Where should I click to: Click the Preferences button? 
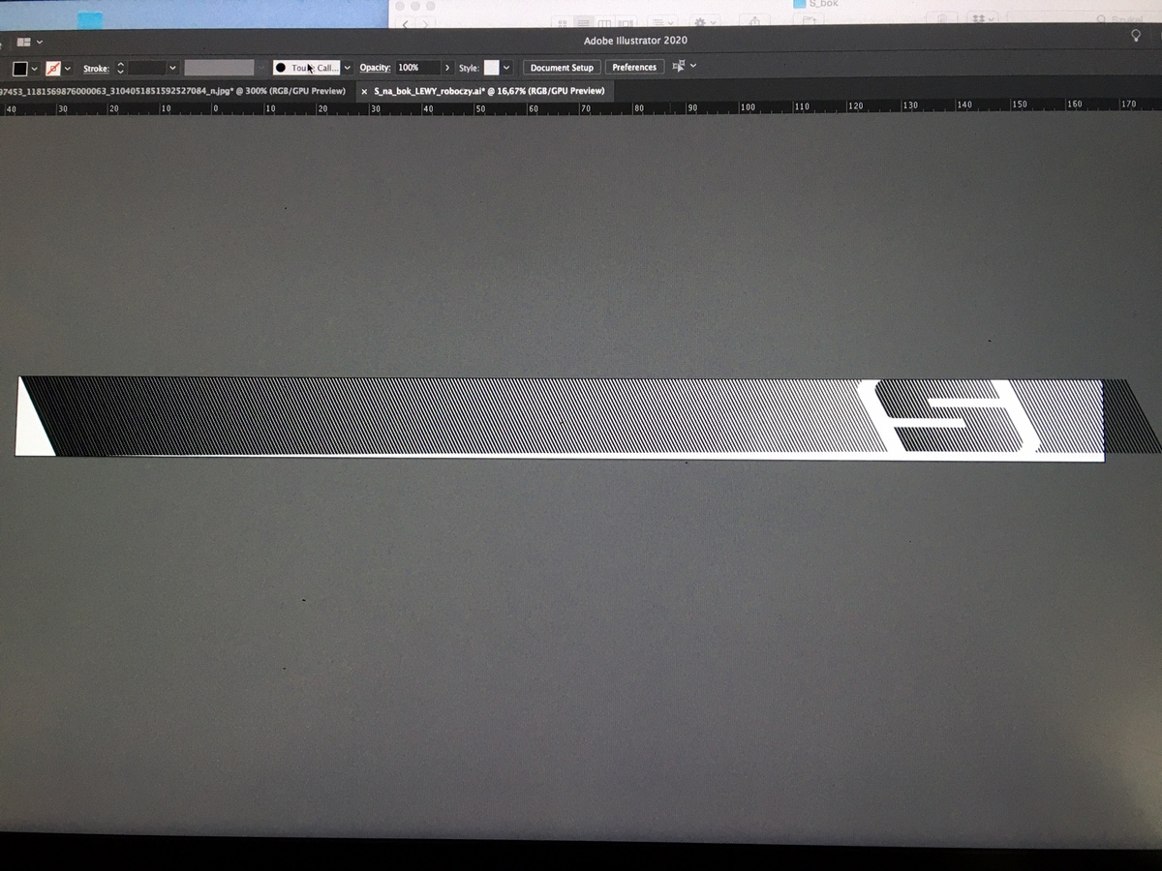point(634,67)
